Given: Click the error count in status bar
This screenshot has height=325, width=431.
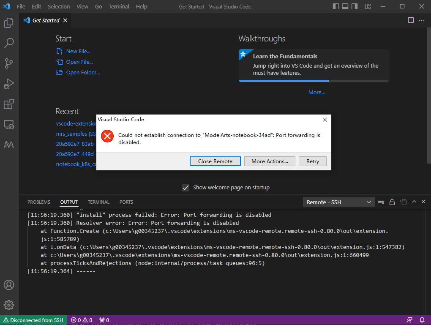Looking at the screenshot, I should pyautogui.click(x=82, y=320).
